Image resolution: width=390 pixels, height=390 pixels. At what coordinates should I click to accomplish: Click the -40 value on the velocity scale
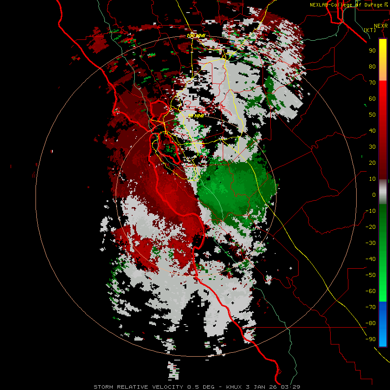(x=370, y=259)
